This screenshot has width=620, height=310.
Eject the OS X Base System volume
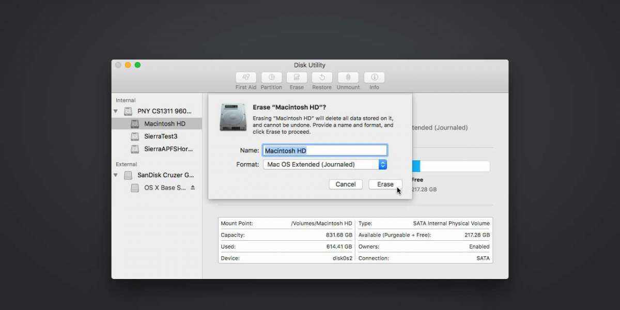click(193, 188)
